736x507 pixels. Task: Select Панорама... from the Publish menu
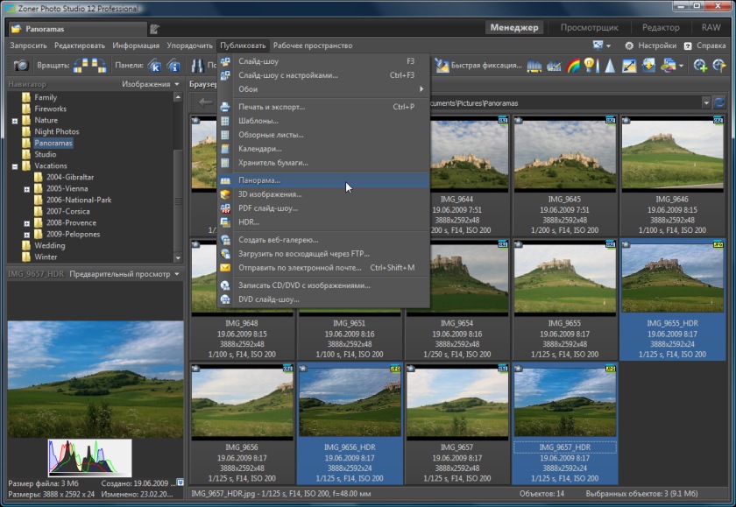tap(259, 180)
